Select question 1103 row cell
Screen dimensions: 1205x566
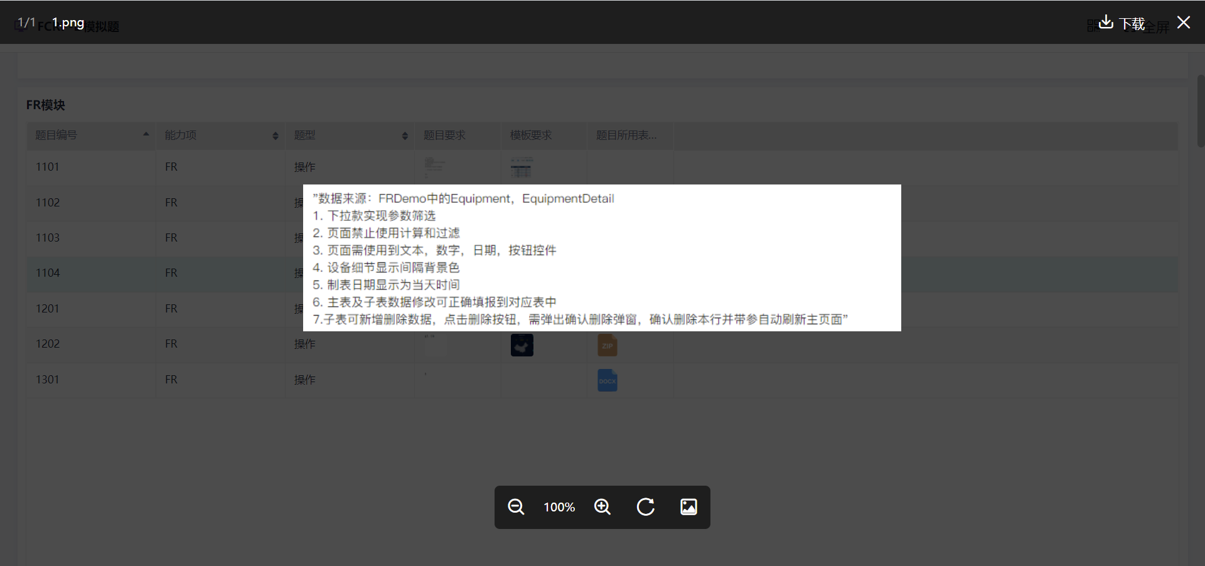(x=91, y=238)
